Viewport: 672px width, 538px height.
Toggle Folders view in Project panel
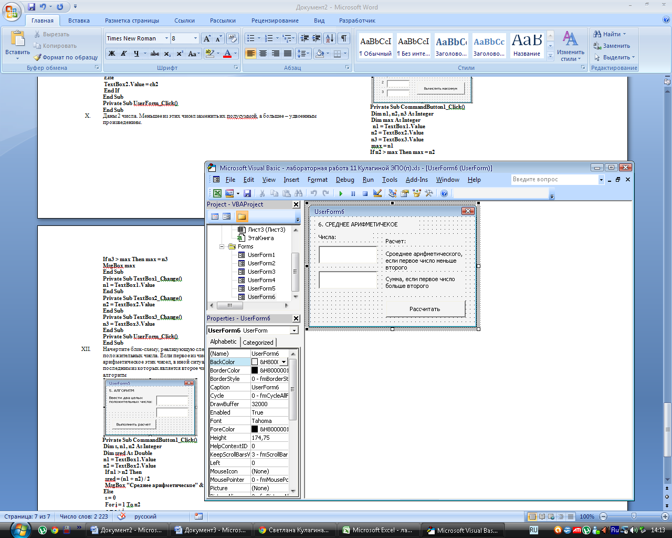pyautogui.click(x=241, y=216)
